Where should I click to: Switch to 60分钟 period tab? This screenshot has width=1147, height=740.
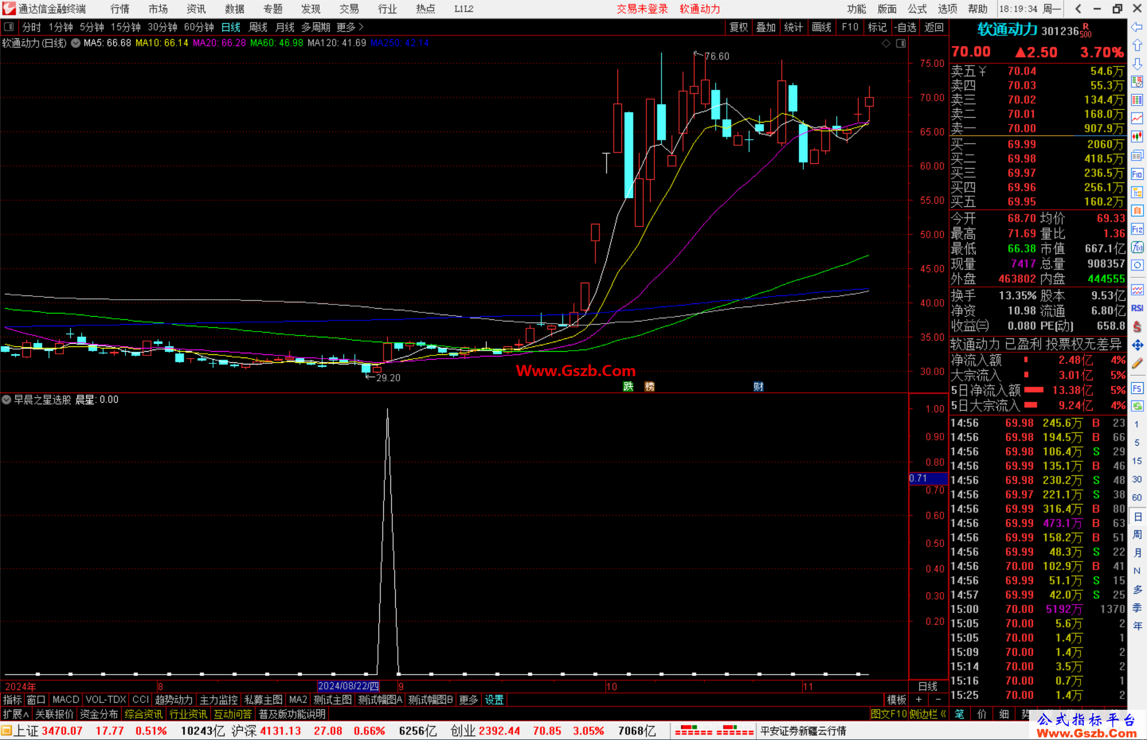(199, 27)
